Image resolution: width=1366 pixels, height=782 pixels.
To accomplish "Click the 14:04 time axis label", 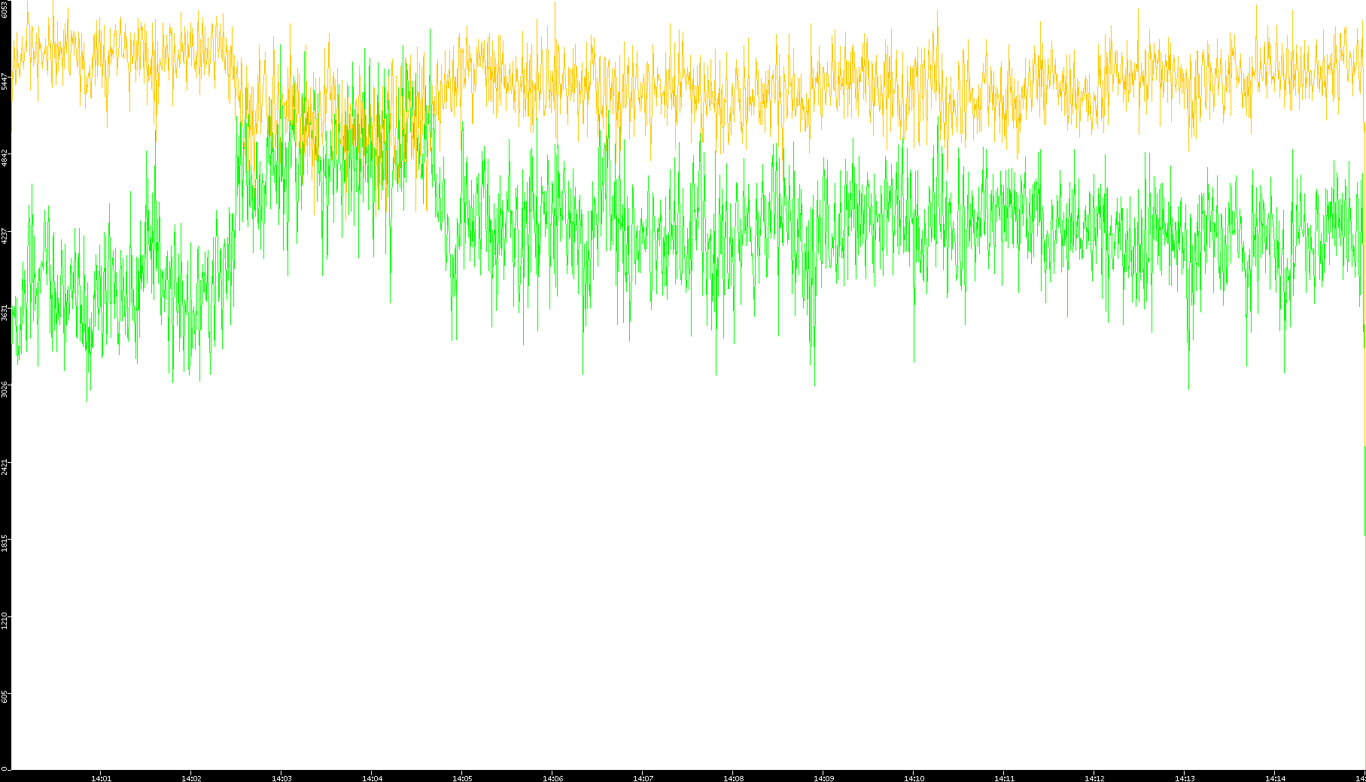I will pos(372,778).
